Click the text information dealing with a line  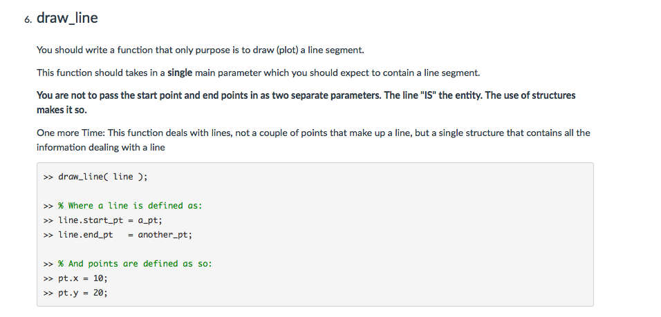(x=101, y=148)
